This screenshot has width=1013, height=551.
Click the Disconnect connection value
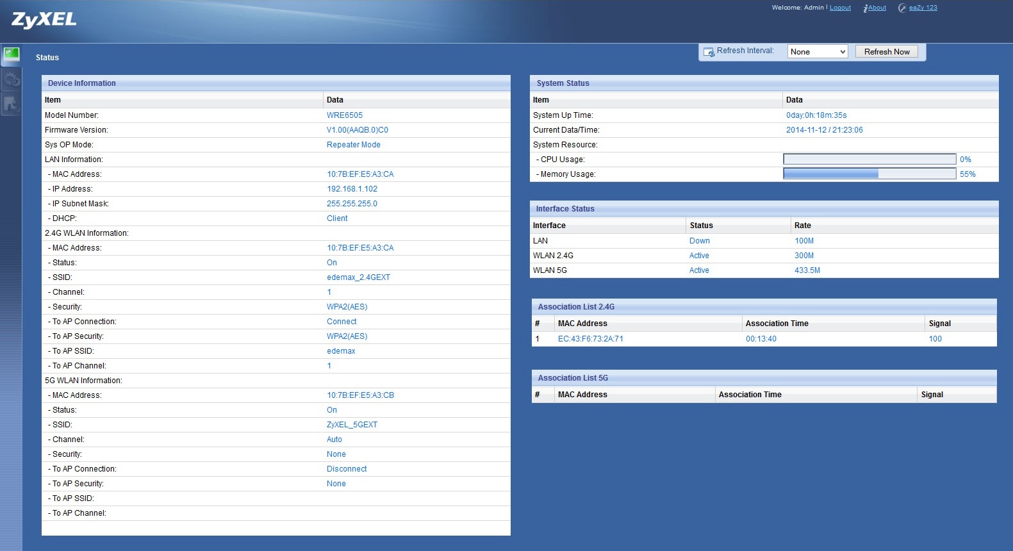click(x=347, y=469)
